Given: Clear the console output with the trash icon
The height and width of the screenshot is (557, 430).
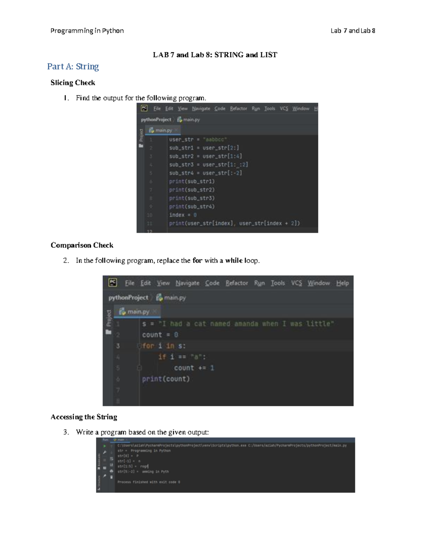Looking at the screenshot, I should [x=111, y=477].
